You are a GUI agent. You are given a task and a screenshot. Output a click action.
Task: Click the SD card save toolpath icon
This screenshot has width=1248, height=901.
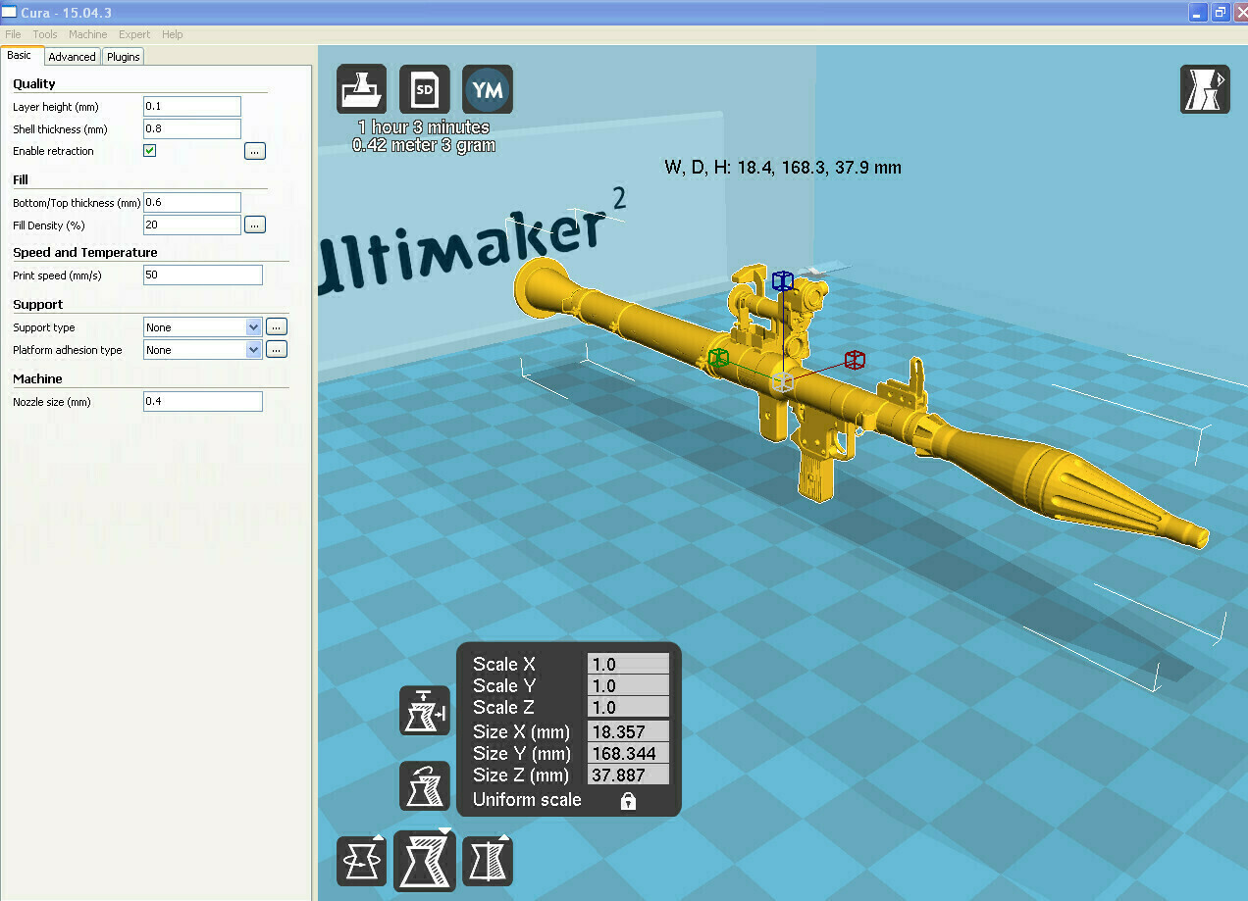(425, 90)
